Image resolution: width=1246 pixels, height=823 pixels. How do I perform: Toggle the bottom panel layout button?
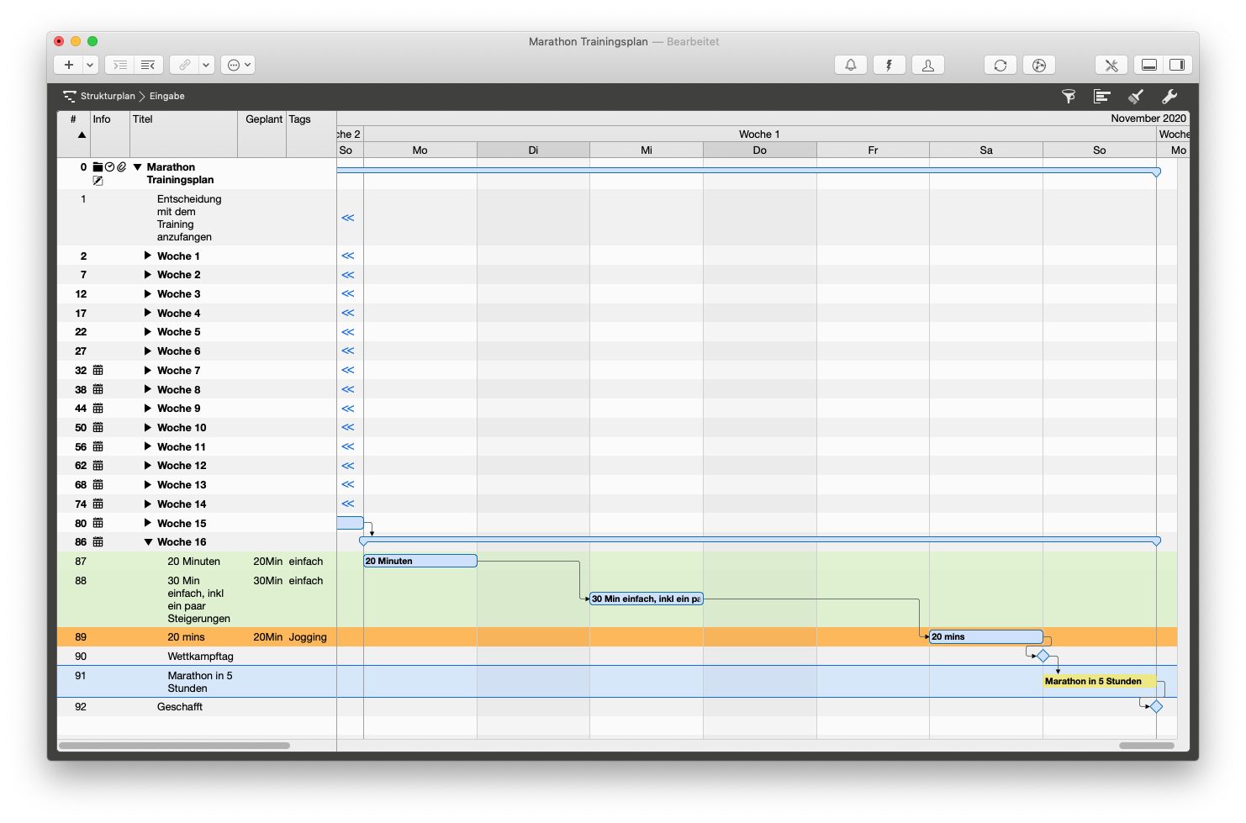pyautogui.click(x=1148, y=65)
